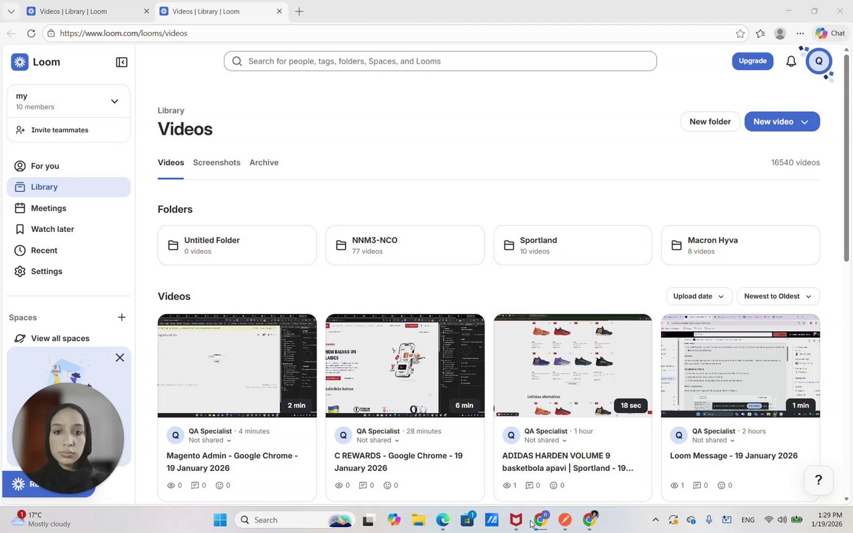
Task: Open the browser Chat copilot button
Action: (x=830, y=33)
